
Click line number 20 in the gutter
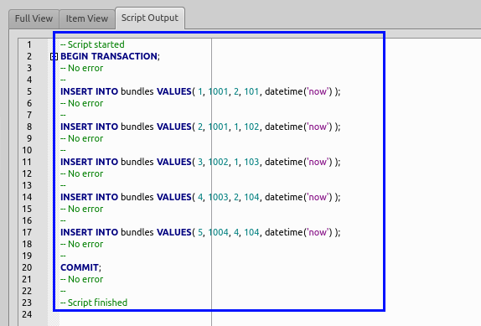pos(27,267)
